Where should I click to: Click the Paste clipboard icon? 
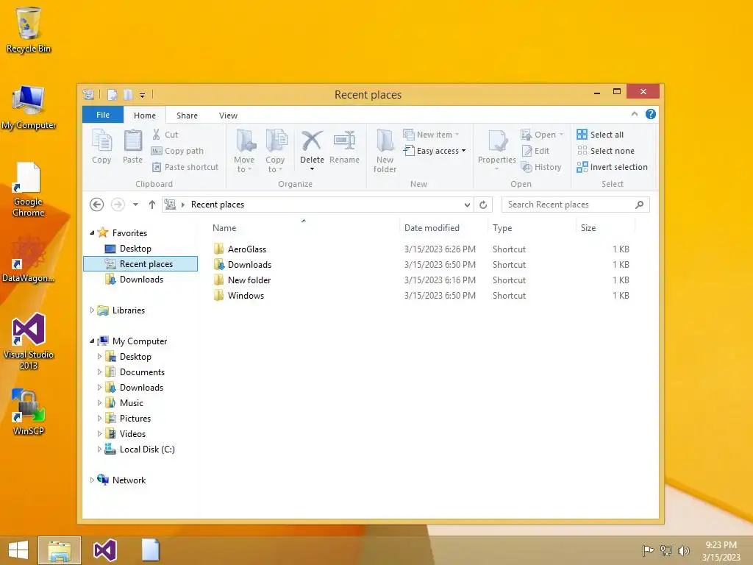tap(132, 141)
